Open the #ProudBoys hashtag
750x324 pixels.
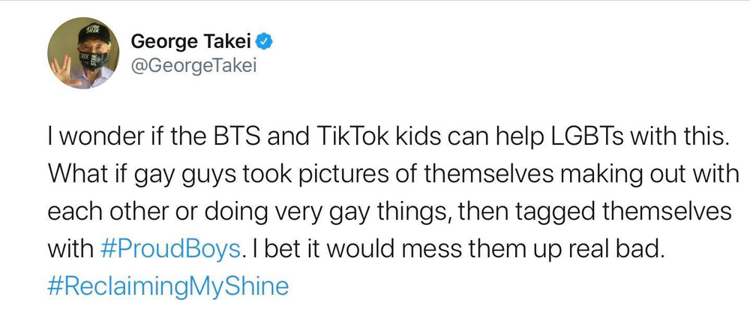click(171, 249)
